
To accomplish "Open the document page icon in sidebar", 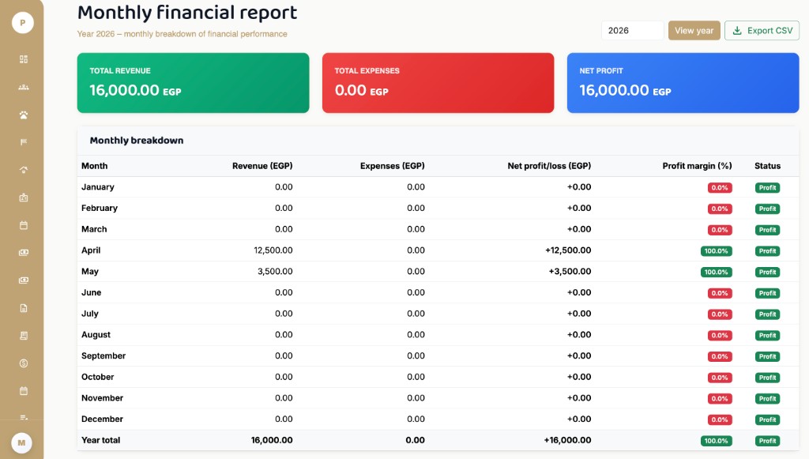I will [x=24, y=308].
